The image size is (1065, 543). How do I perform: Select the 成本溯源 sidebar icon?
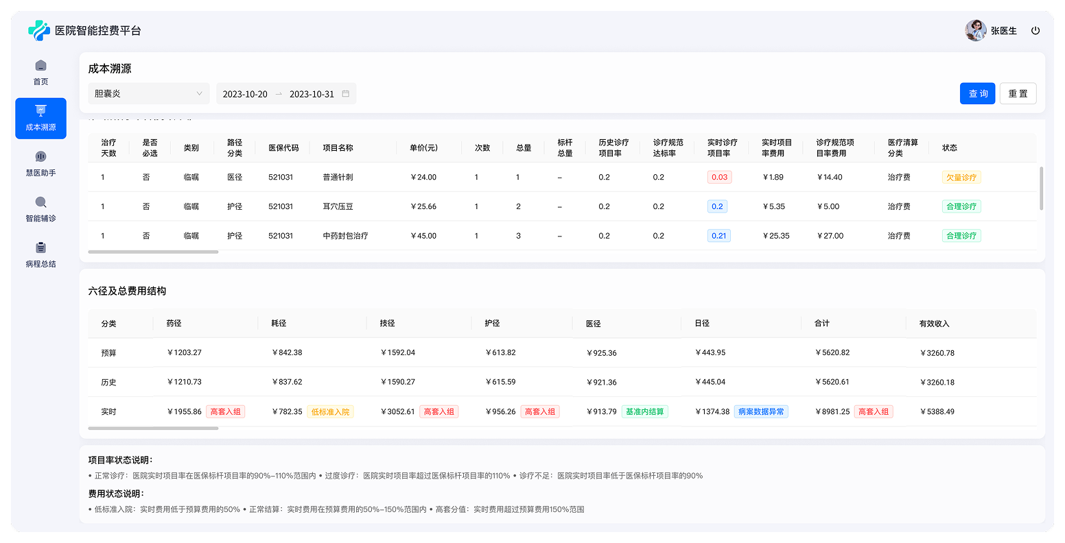click(x=40, y=111)
